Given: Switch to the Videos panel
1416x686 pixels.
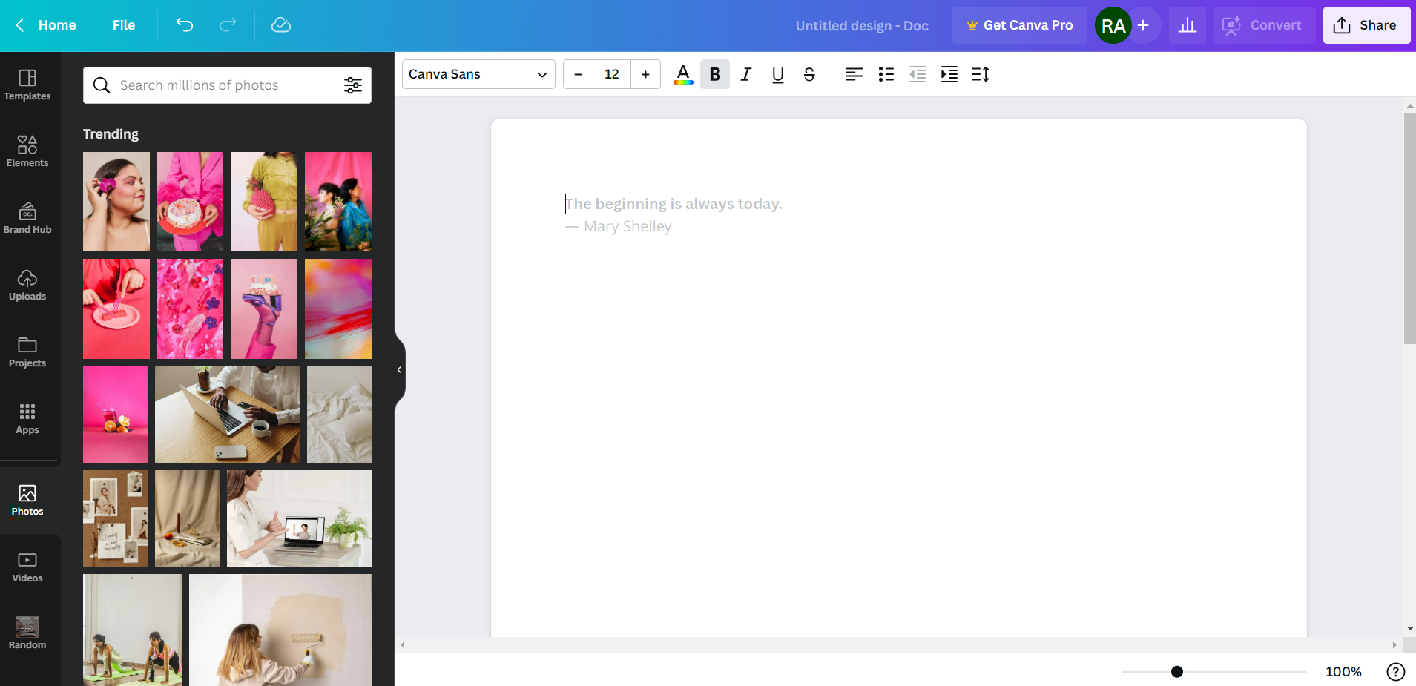Looking at the screenshot, I should (x=27, y=566).
